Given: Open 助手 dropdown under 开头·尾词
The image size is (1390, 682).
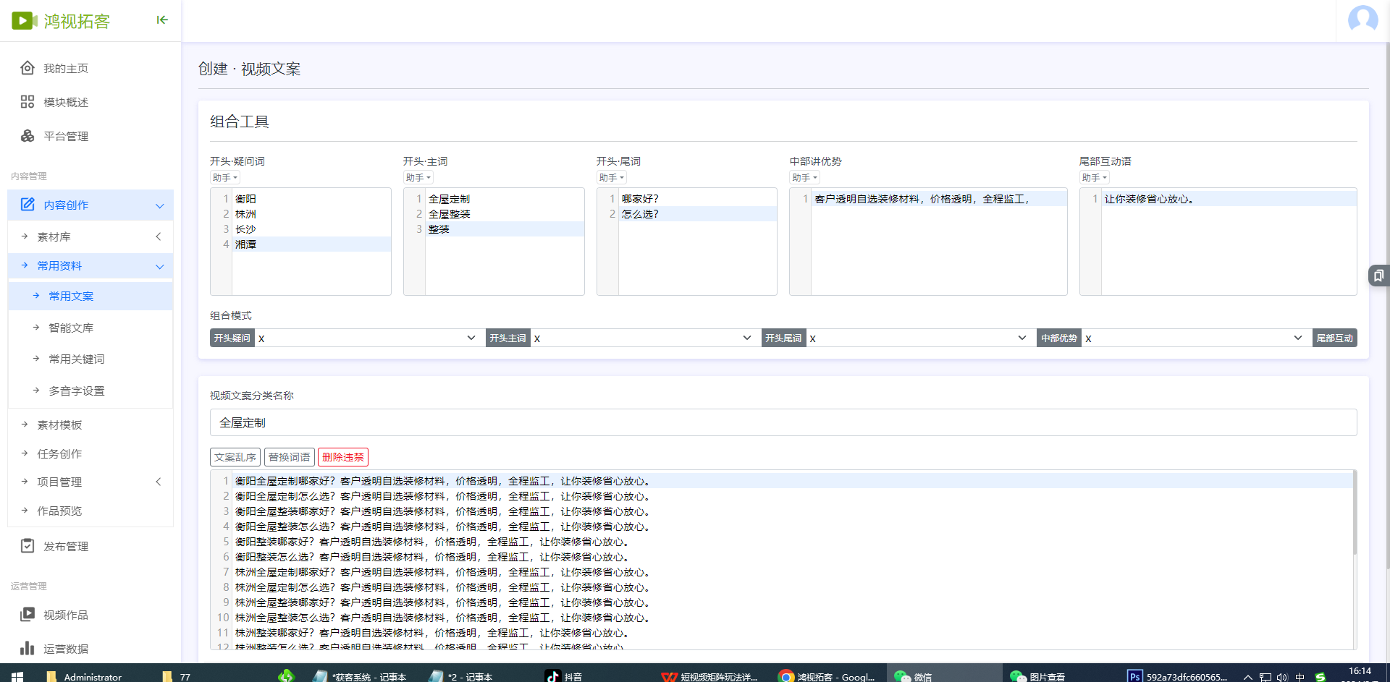Looking at the screenshot, I should click(612, 178).
